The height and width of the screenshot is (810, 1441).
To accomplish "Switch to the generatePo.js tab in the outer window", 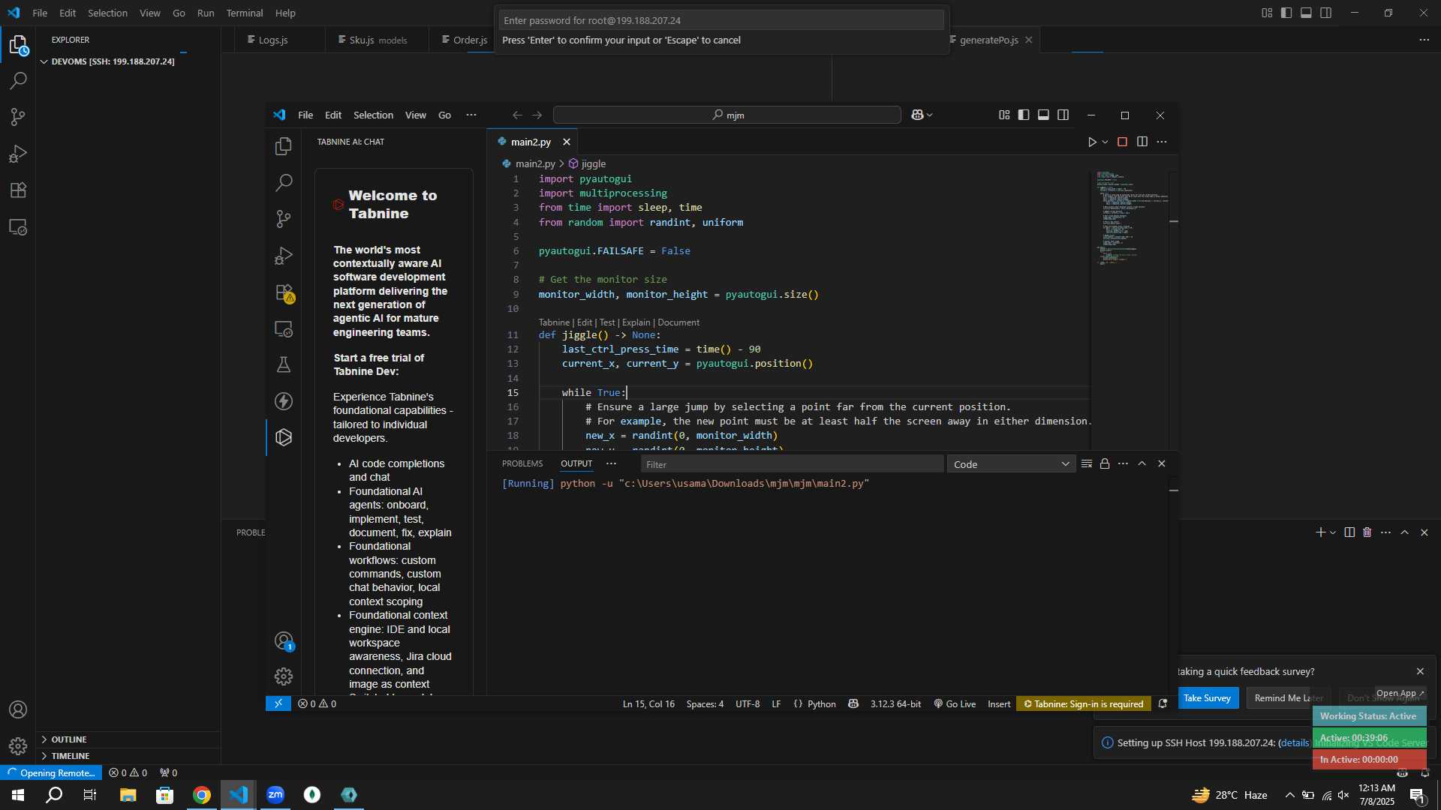I will [x=988, y=40].
